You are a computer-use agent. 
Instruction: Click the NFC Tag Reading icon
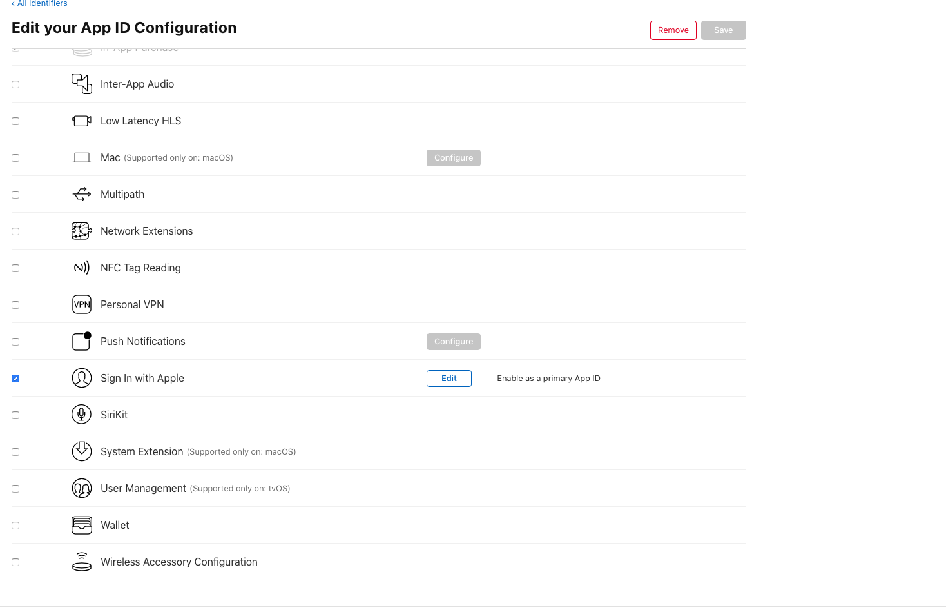[82, 268]
